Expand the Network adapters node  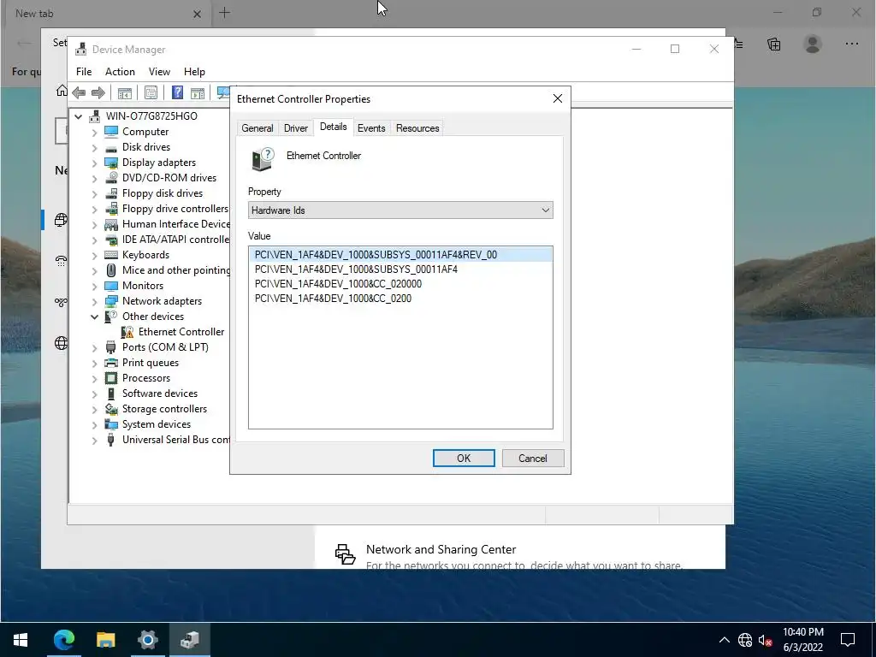pos(94,301)
